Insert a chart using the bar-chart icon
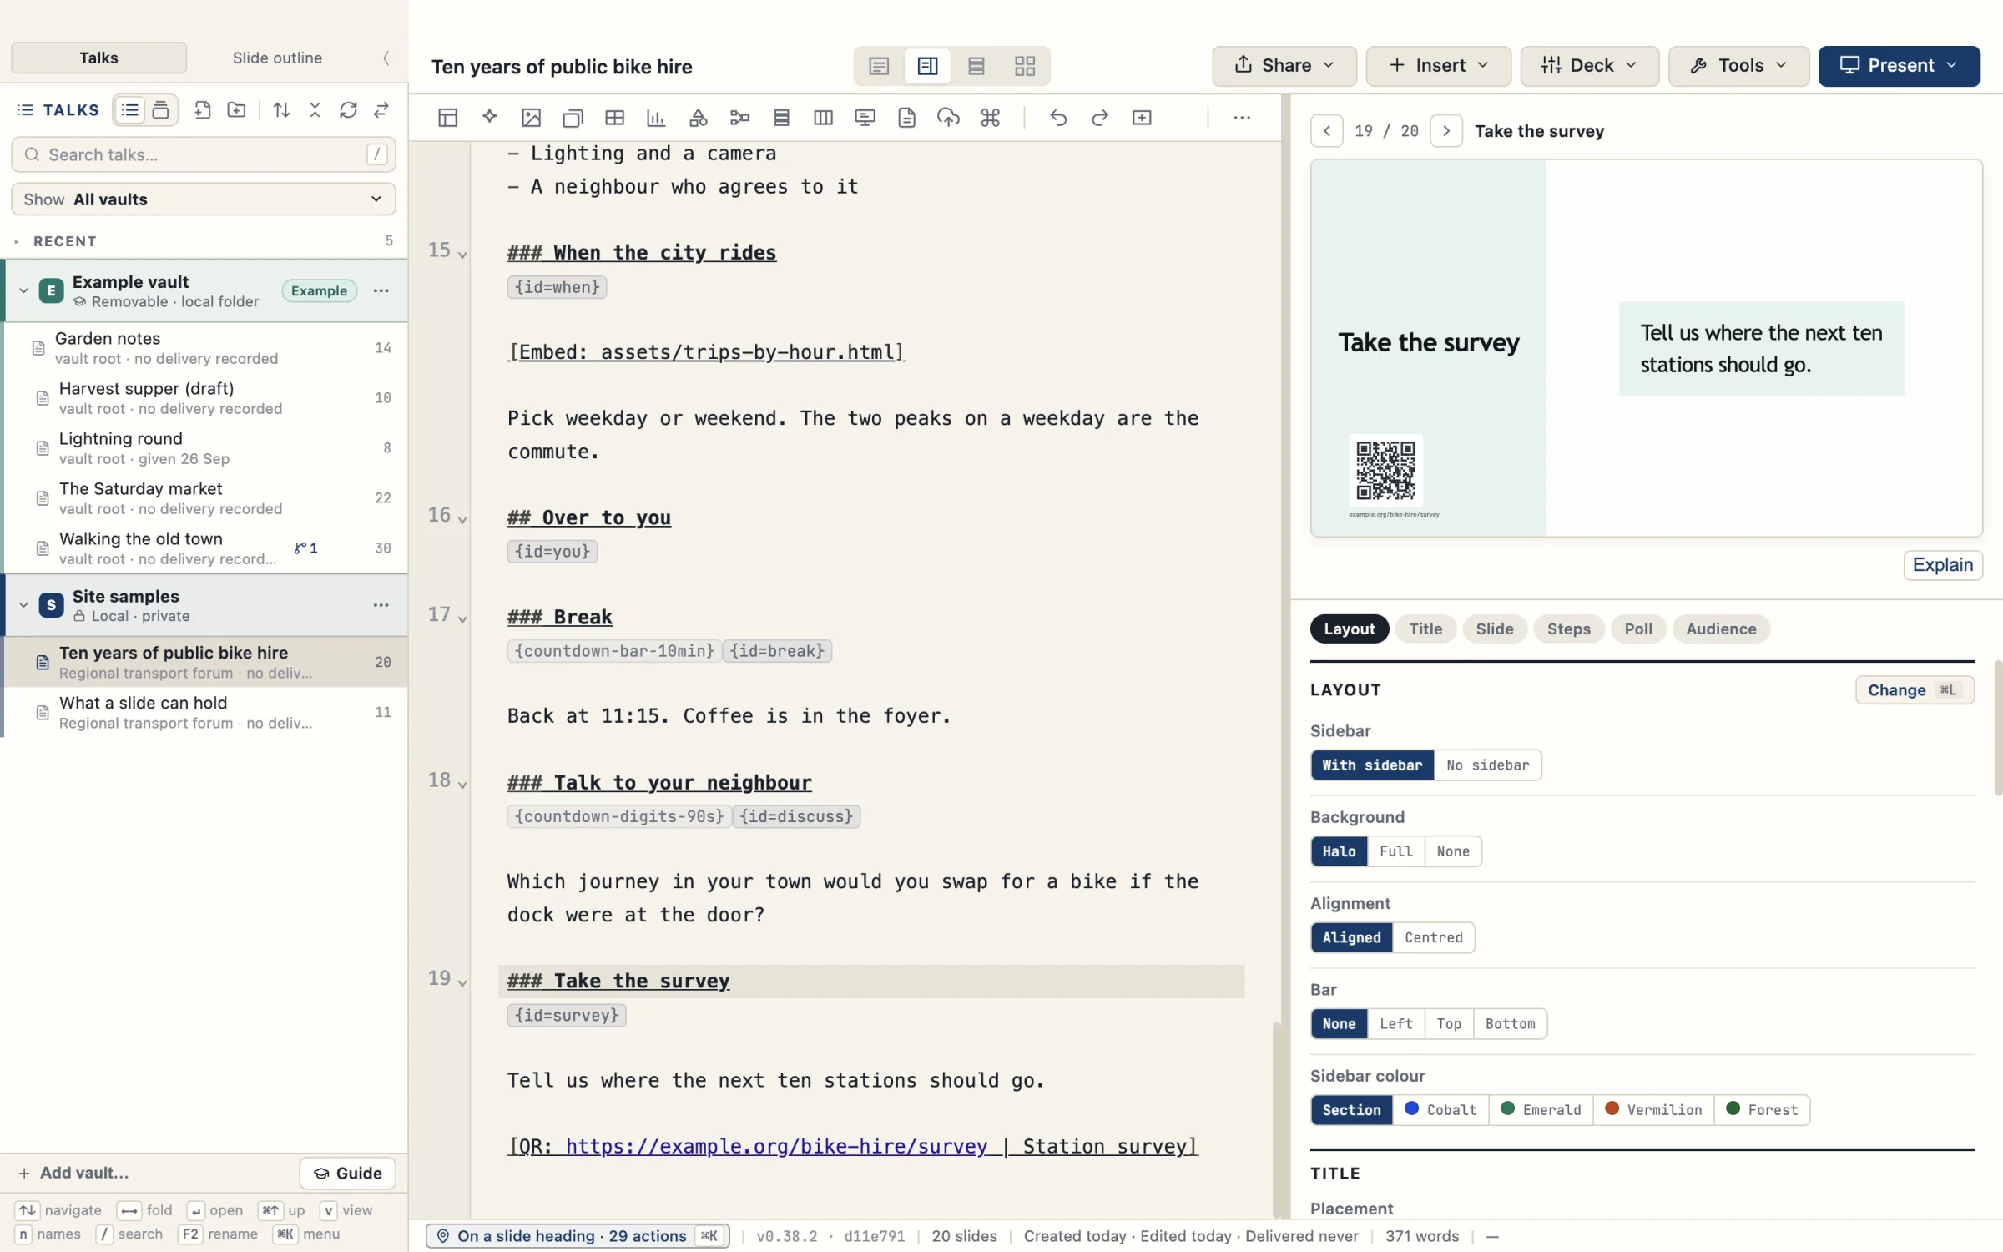Viewport: 2003px width, 1252px height. click(x=656, y=118)
